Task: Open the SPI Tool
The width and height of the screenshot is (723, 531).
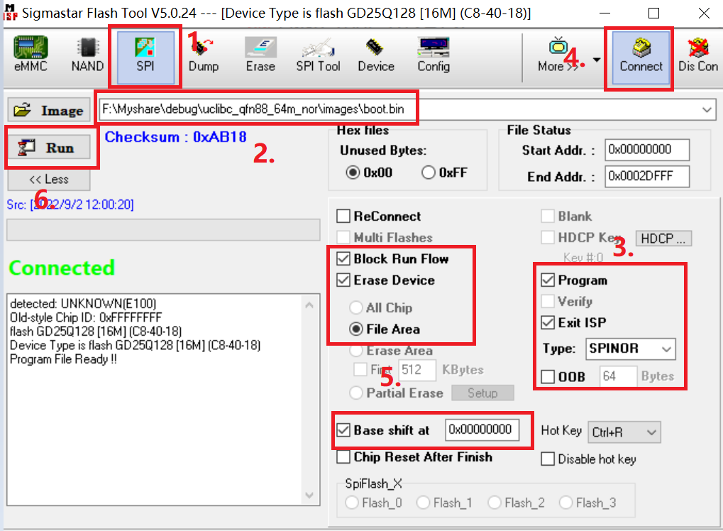Action: click(x=318, y=55)
